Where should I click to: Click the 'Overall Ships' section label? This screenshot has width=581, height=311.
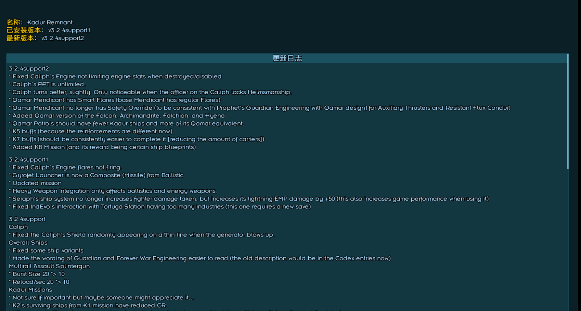point(28,243)
